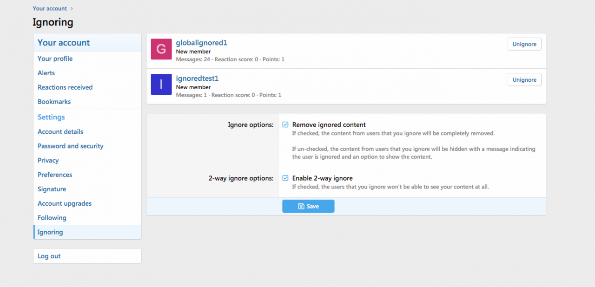Viewport: 595px width, 287px height.
Task: Open Password and security settings
Action: 70,146
